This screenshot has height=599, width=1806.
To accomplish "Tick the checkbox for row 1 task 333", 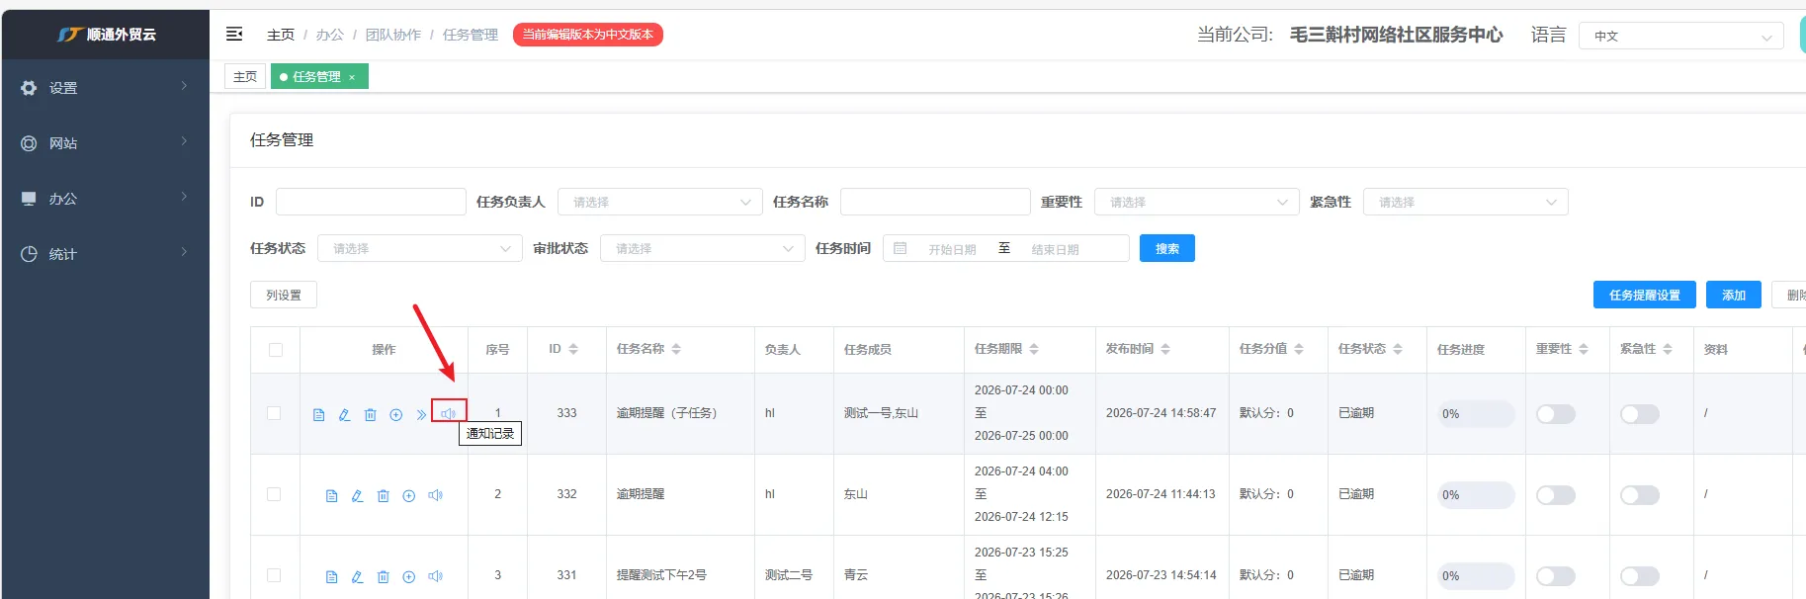I will pyautogui.click(x=274, y=413).
